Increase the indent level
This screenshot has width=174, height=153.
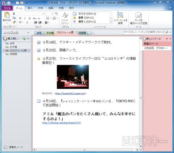click(40, 22)
